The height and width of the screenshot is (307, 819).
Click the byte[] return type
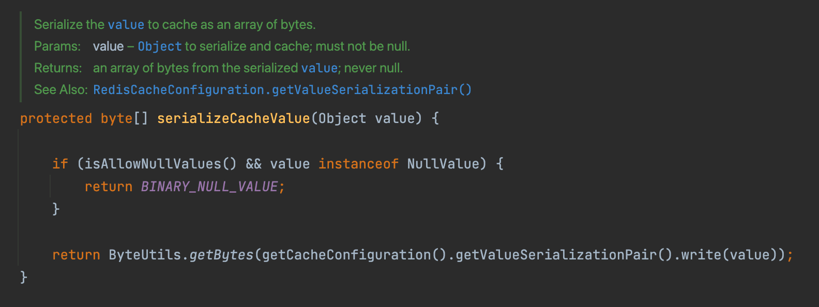[124, 119]
